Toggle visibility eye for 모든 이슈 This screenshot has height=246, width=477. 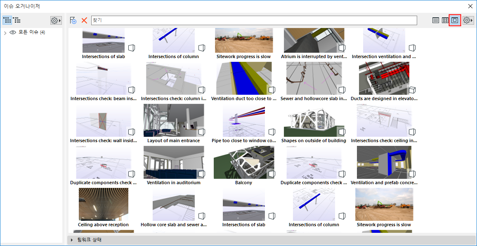pos(13,32)
